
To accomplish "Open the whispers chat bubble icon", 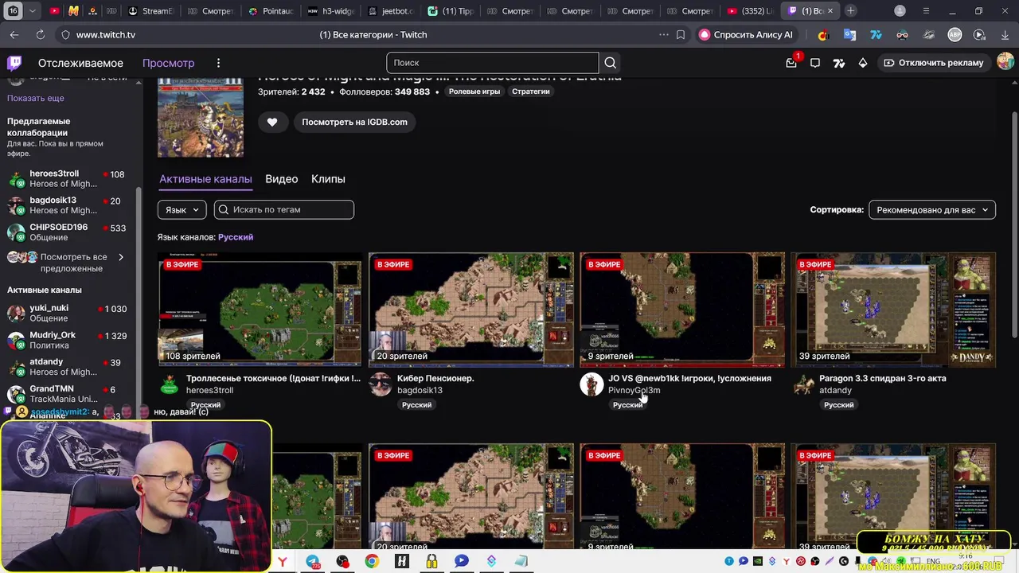I will pyautogui.click(x=815, y=63).
